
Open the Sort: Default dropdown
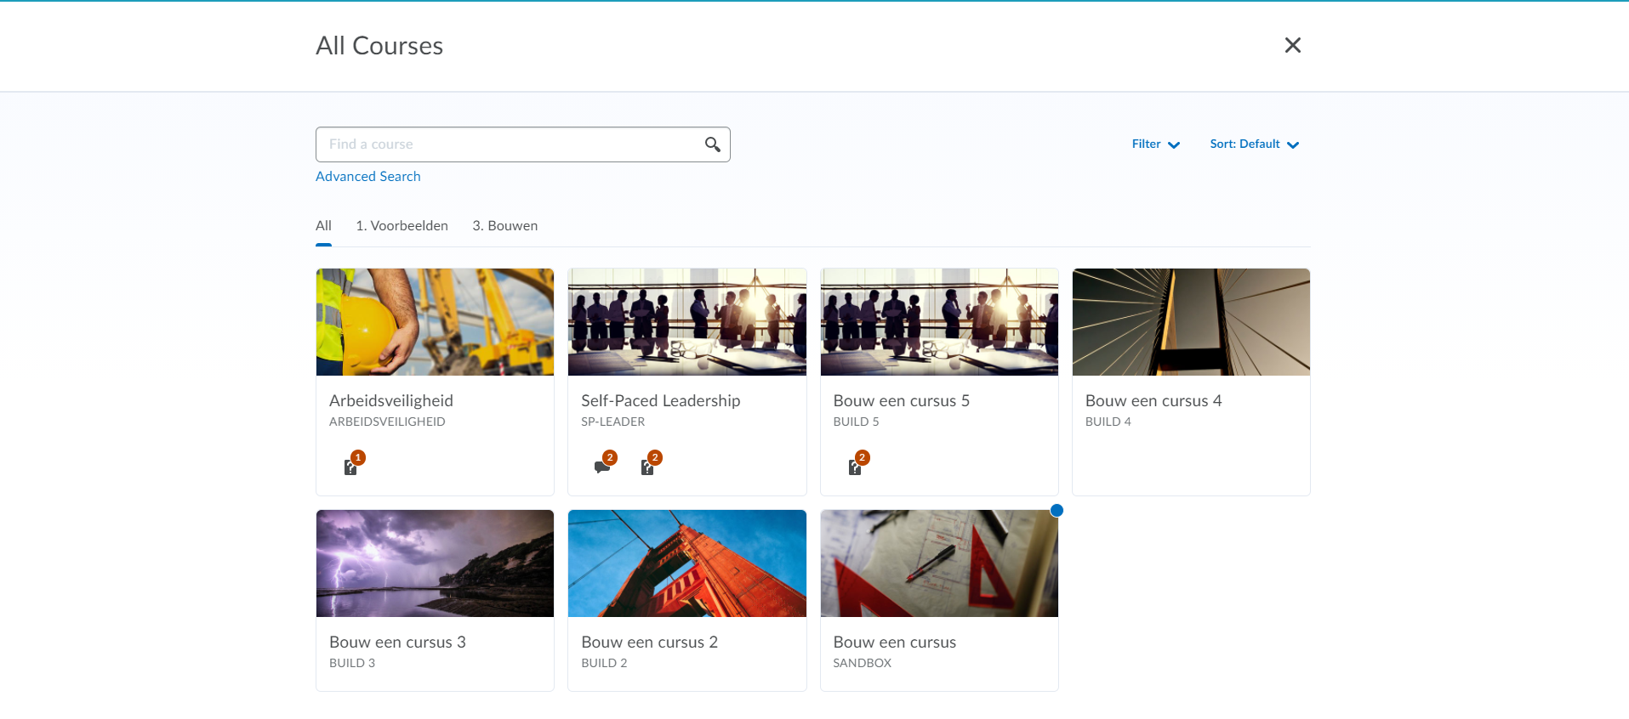1255,144
